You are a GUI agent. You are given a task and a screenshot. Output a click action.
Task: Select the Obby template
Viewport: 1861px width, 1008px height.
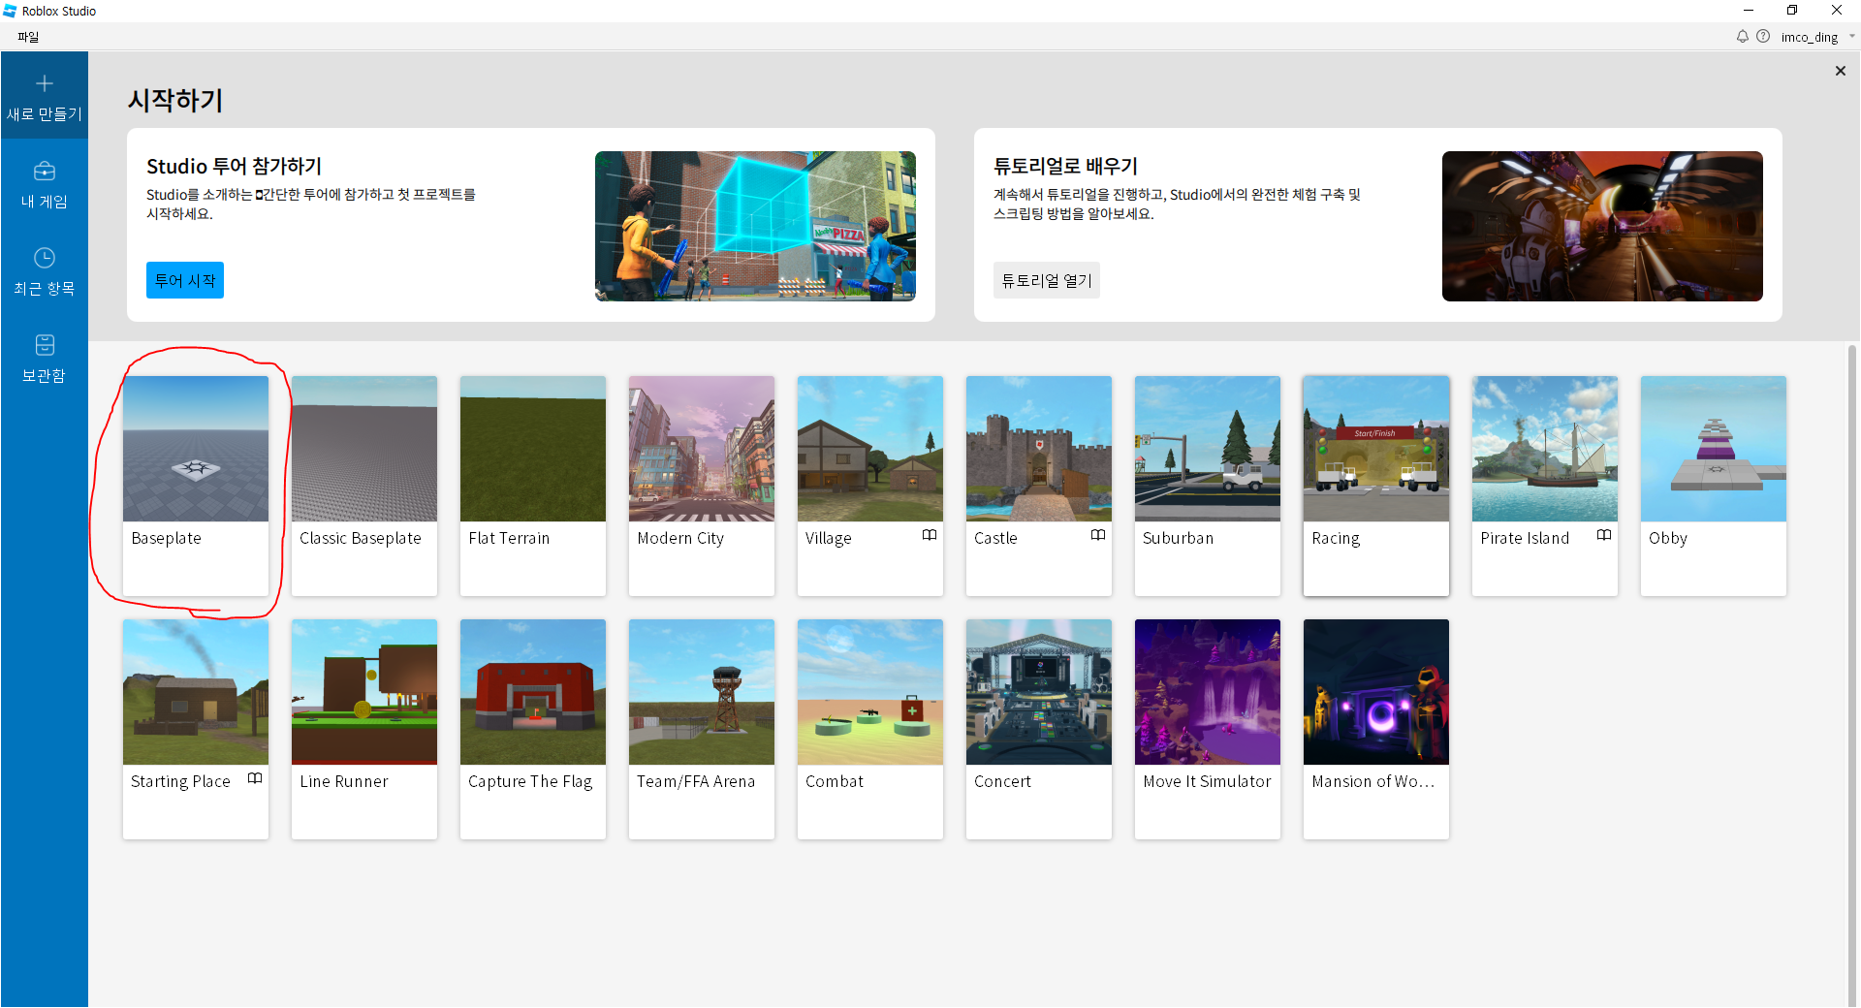pos(1714,486)
